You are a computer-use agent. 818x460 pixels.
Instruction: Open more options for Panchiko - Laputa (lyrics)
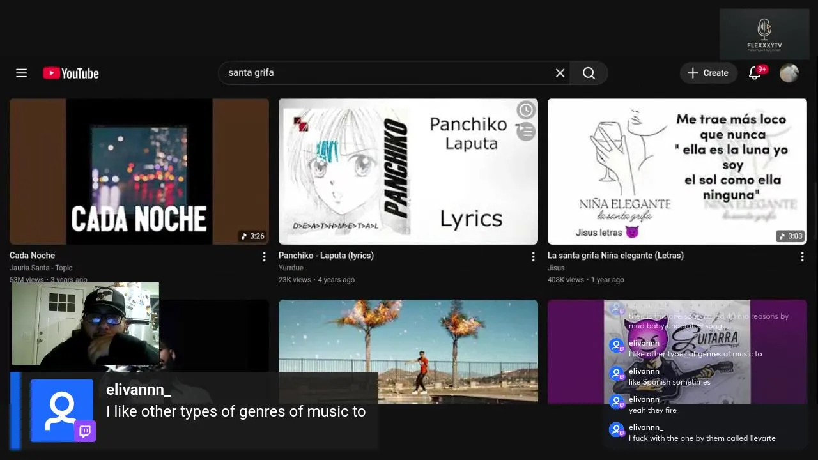coord(533,256)
